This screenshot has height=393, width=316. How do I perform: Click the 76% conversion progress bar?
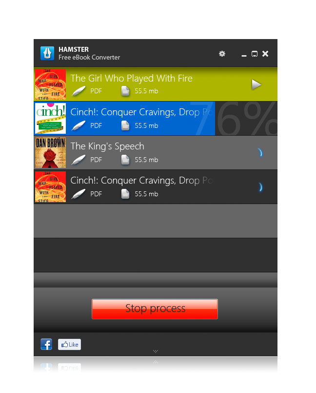[156, 118]
